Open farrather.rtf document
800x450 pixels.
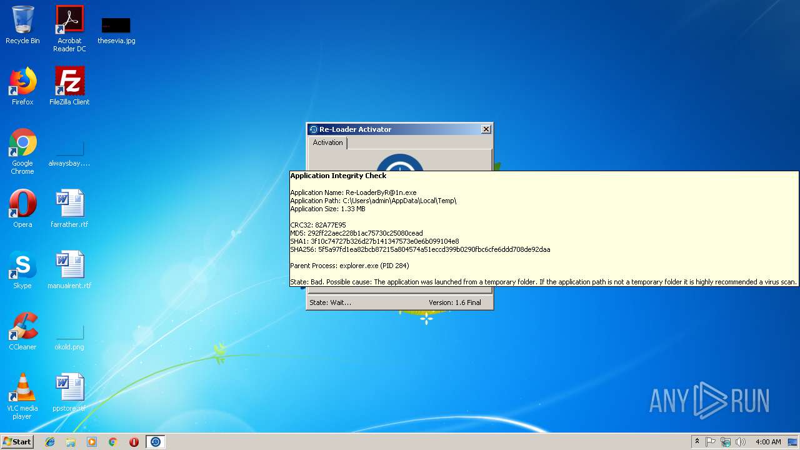(x=69, y=209)
